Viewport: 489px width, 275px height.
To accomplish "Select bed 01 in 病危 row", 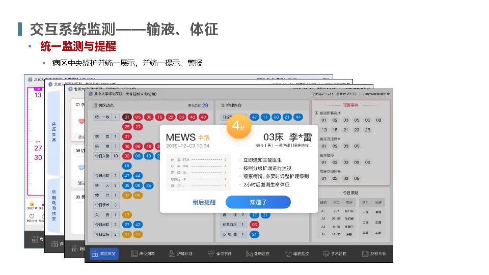I will pyautogui.click(x=127, y=136).
